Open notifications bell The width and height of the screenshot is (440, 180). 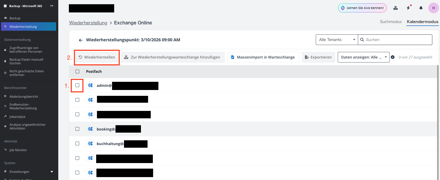coord(421,8)
